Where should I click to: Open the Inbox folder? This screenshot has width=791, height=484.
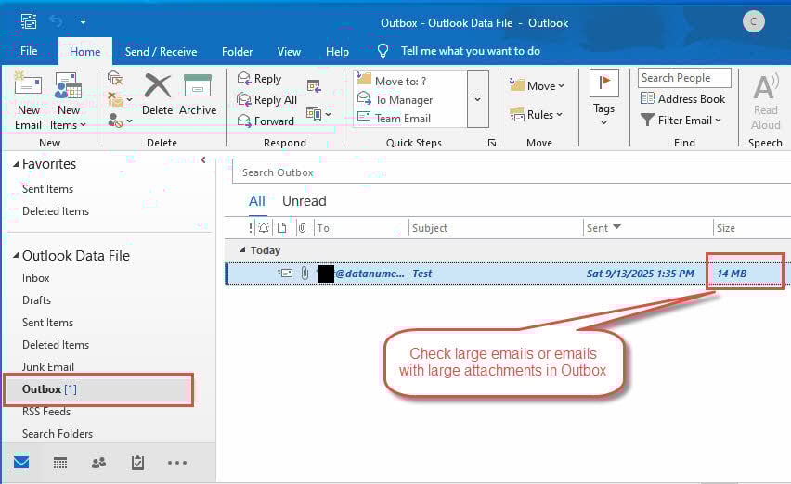pos(36,278)
